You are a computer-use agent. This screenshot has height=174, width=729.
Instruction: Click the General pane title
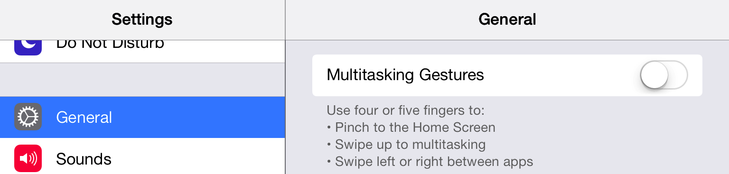tap(507, 19)
